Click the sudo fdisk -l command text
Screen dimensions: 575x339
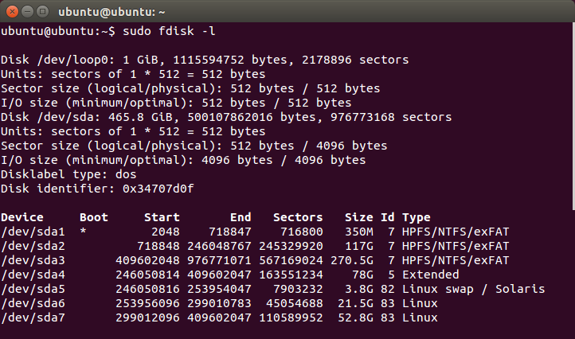coord(169,31)
